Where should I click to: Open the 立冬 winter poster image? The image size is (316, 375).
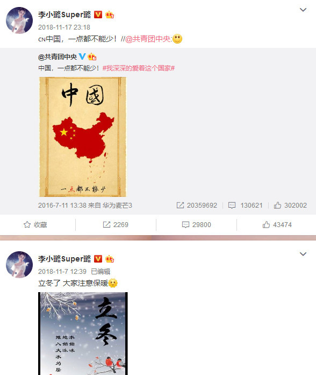coord(83,334)
